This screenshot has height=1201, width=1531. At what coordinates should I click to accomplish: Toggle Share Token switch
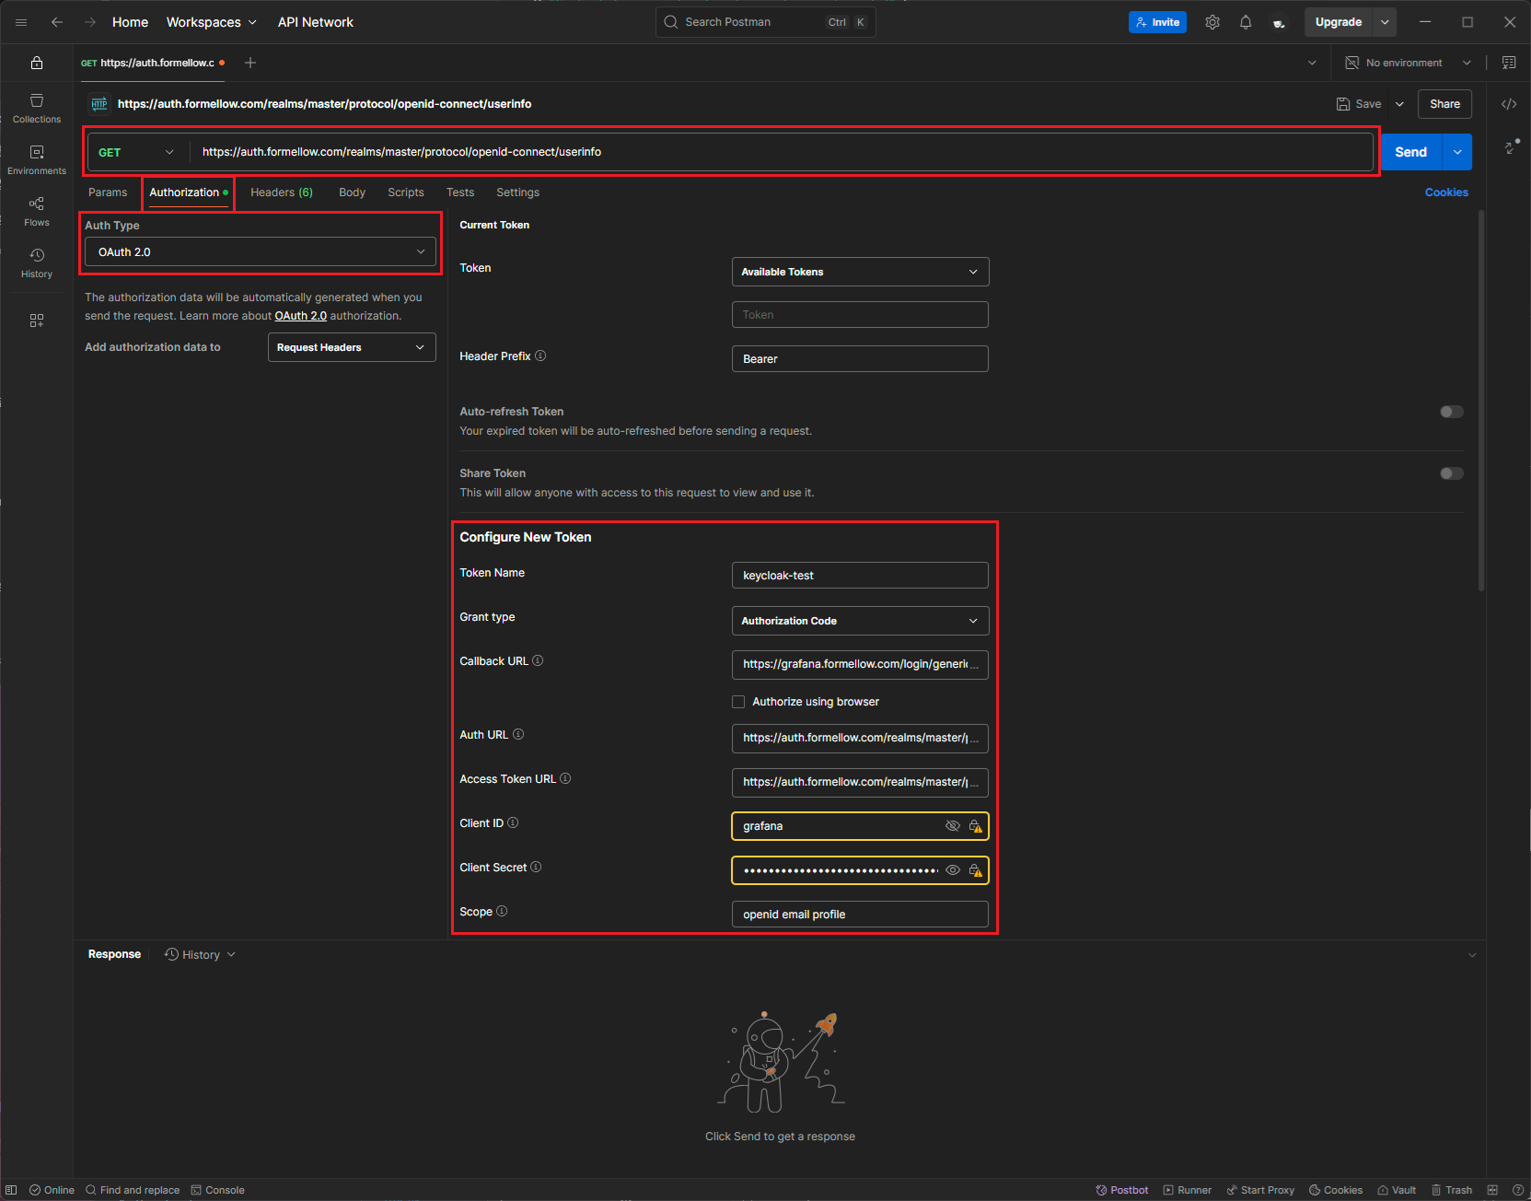click(1452, 473)
